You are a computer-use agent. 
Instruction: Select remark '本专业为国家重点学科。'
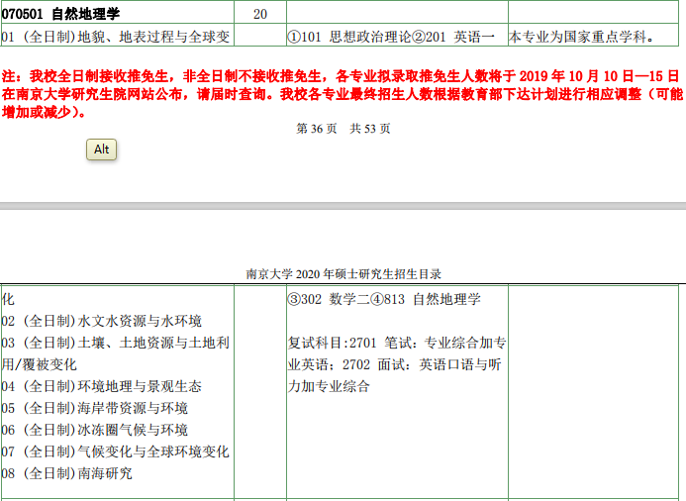(582, 37)
